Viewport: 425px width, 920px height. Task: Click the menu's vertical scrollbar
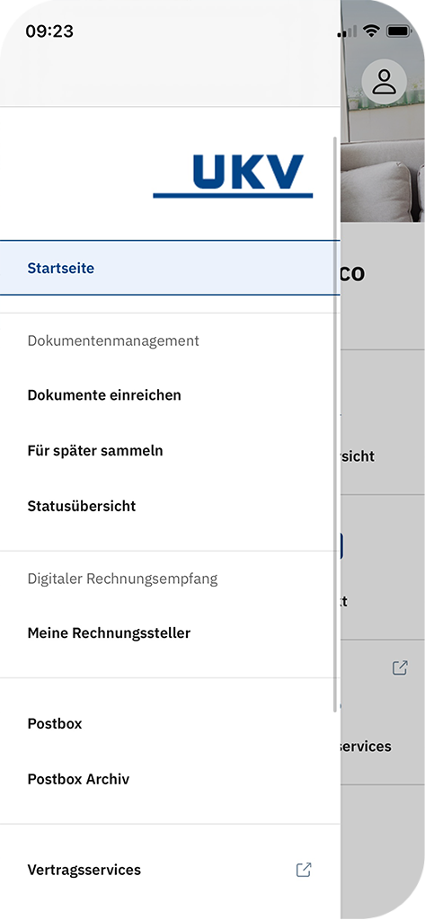pos(335,425)
